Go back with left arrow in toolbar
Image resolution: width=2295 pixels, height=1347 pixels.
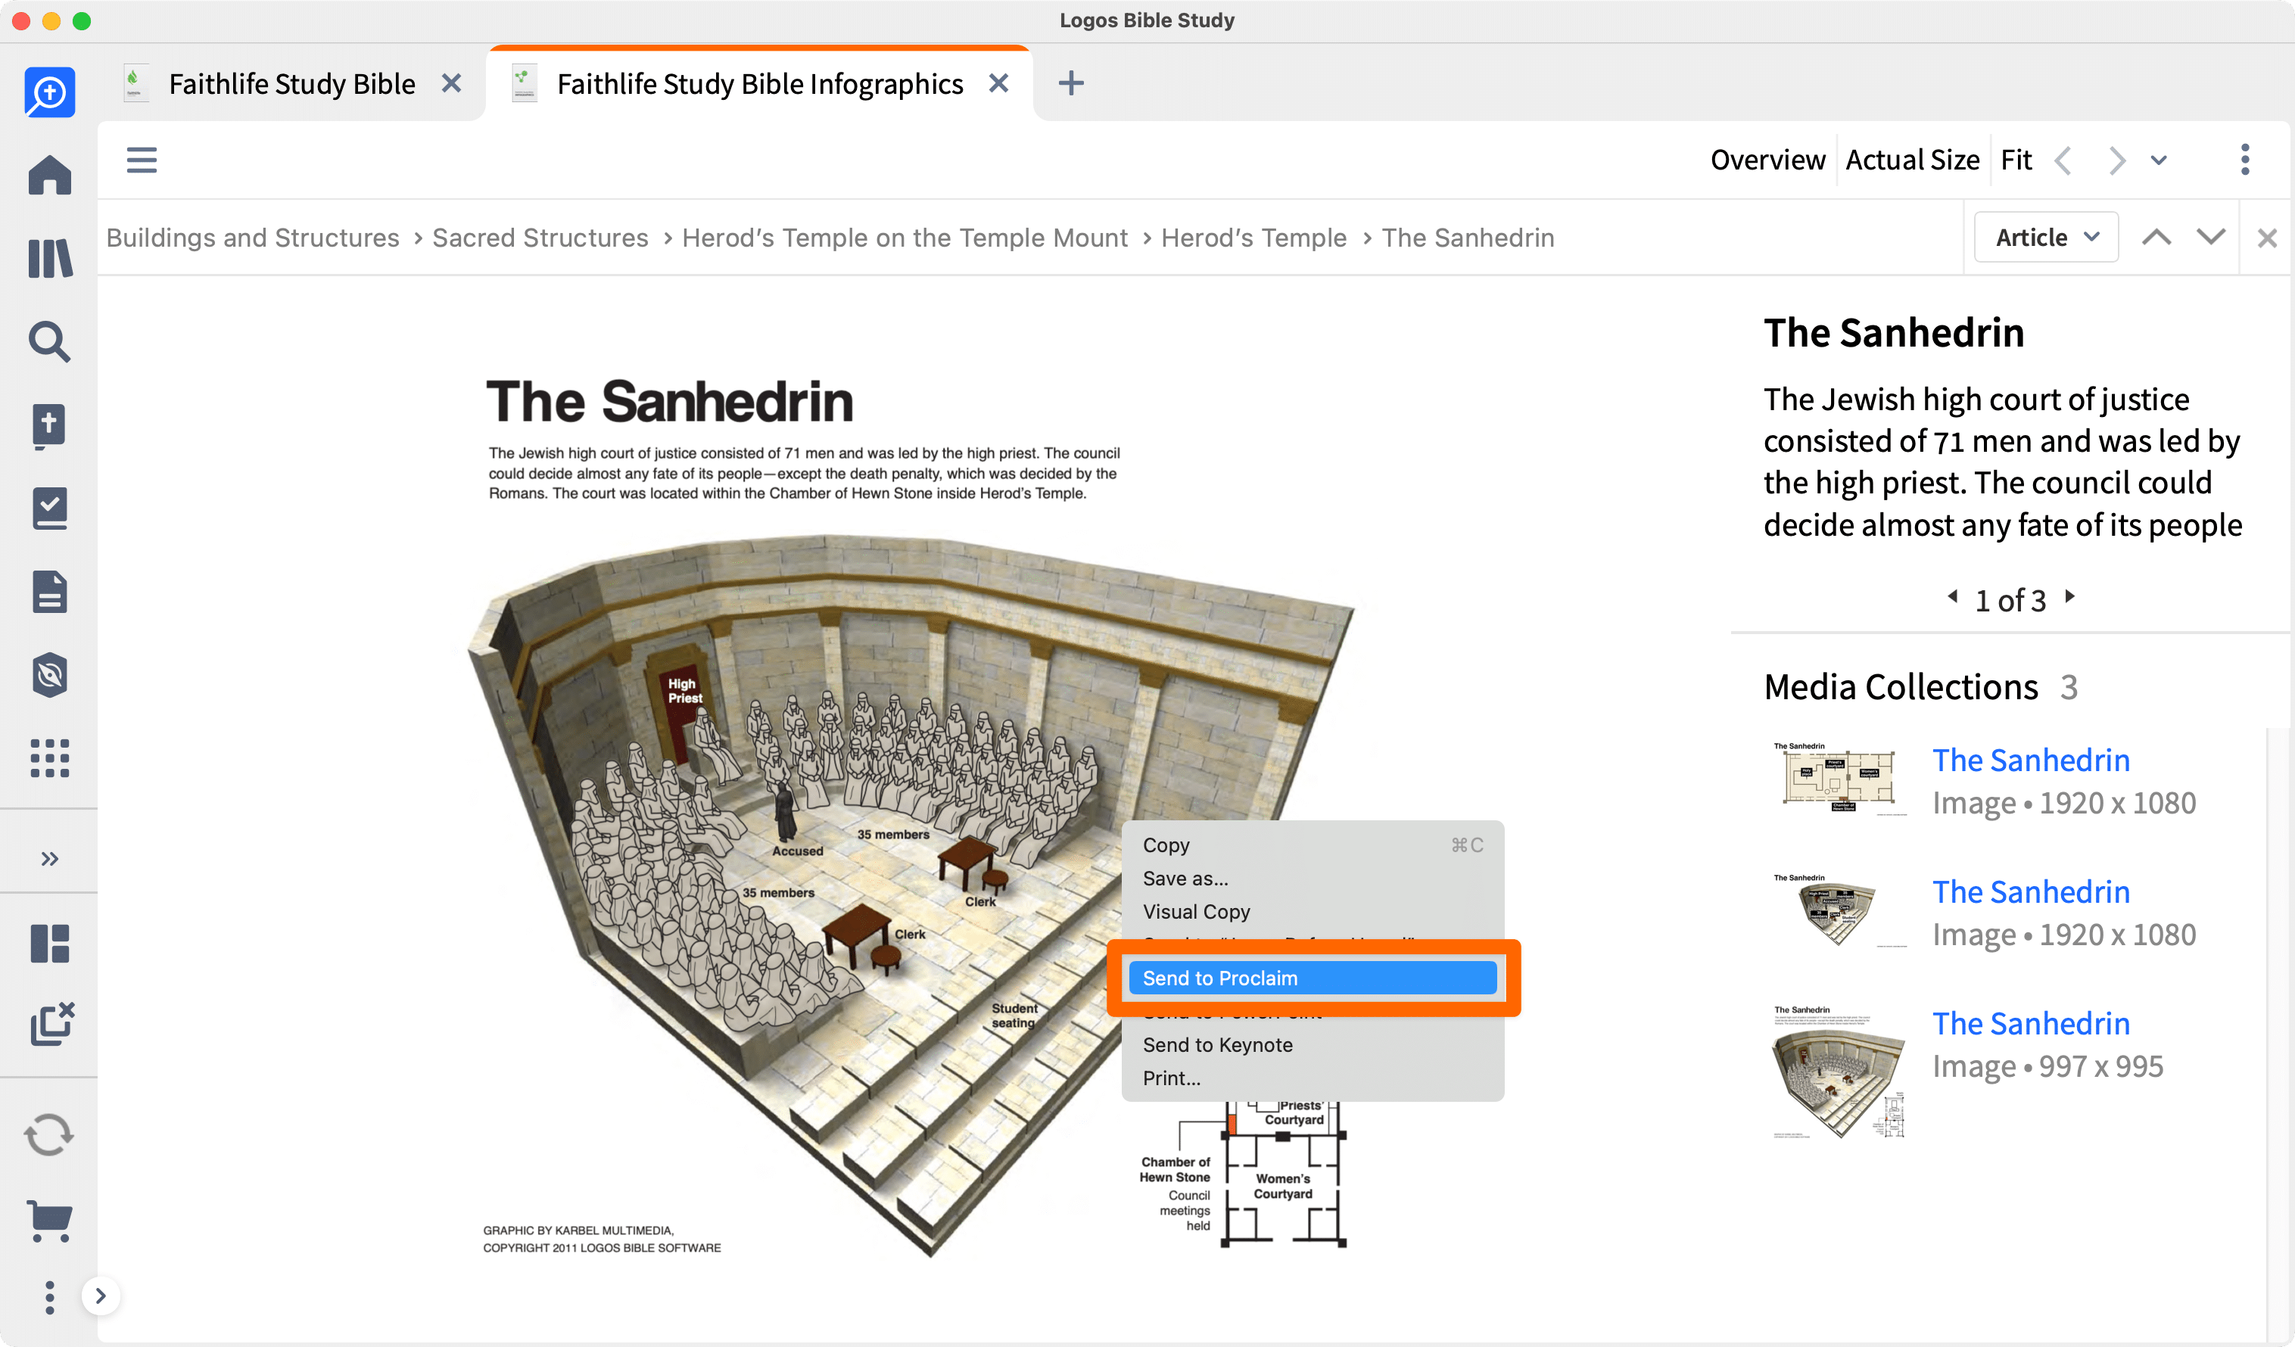click(x=2065, y=160)
